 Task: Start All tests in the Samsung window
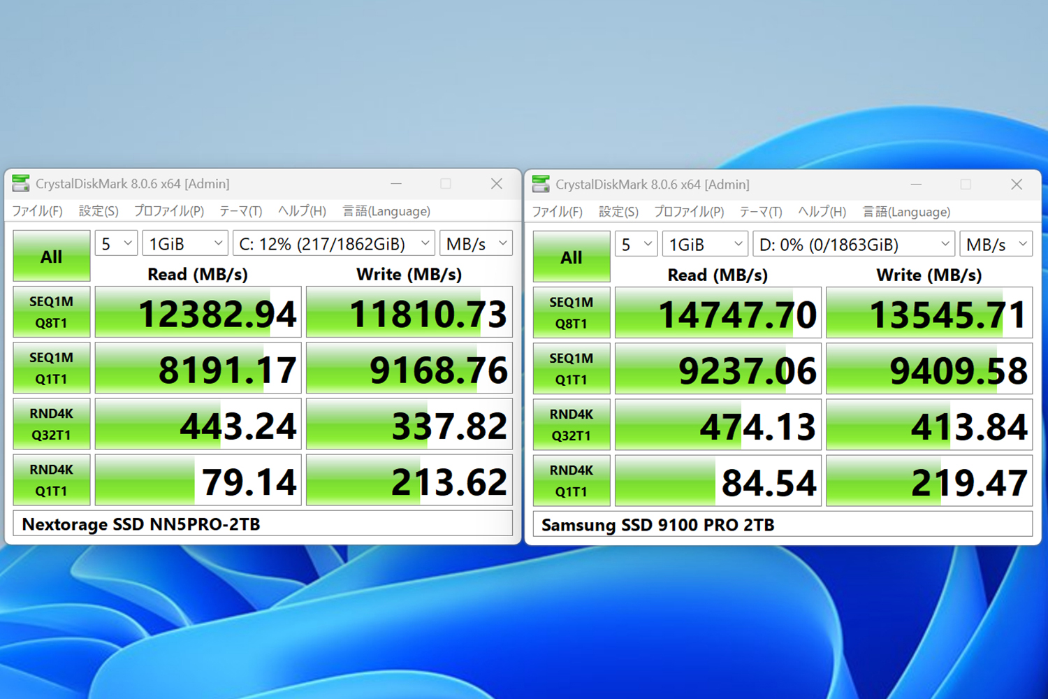pos(572,257)
